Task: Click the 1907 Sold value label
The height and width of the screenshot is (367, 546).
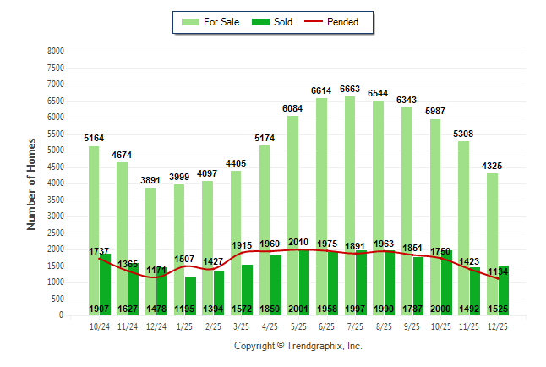Action: [99, 309]
